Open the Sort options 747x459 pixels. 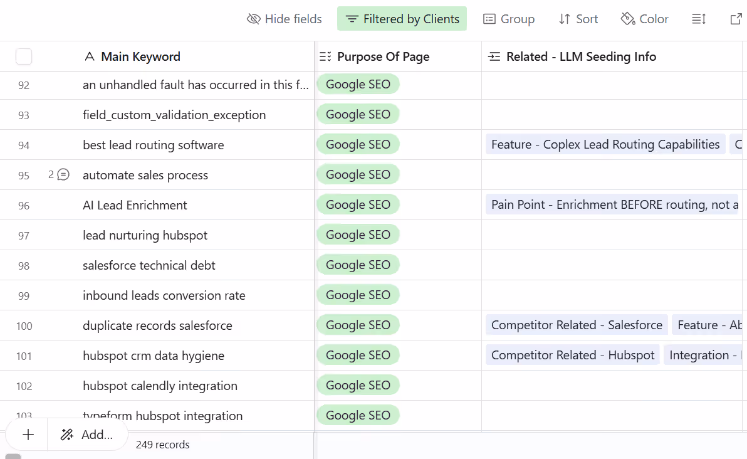[578, 19]
